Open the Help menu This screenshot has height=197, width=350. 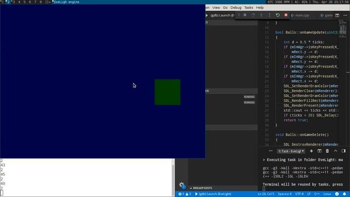260,7
